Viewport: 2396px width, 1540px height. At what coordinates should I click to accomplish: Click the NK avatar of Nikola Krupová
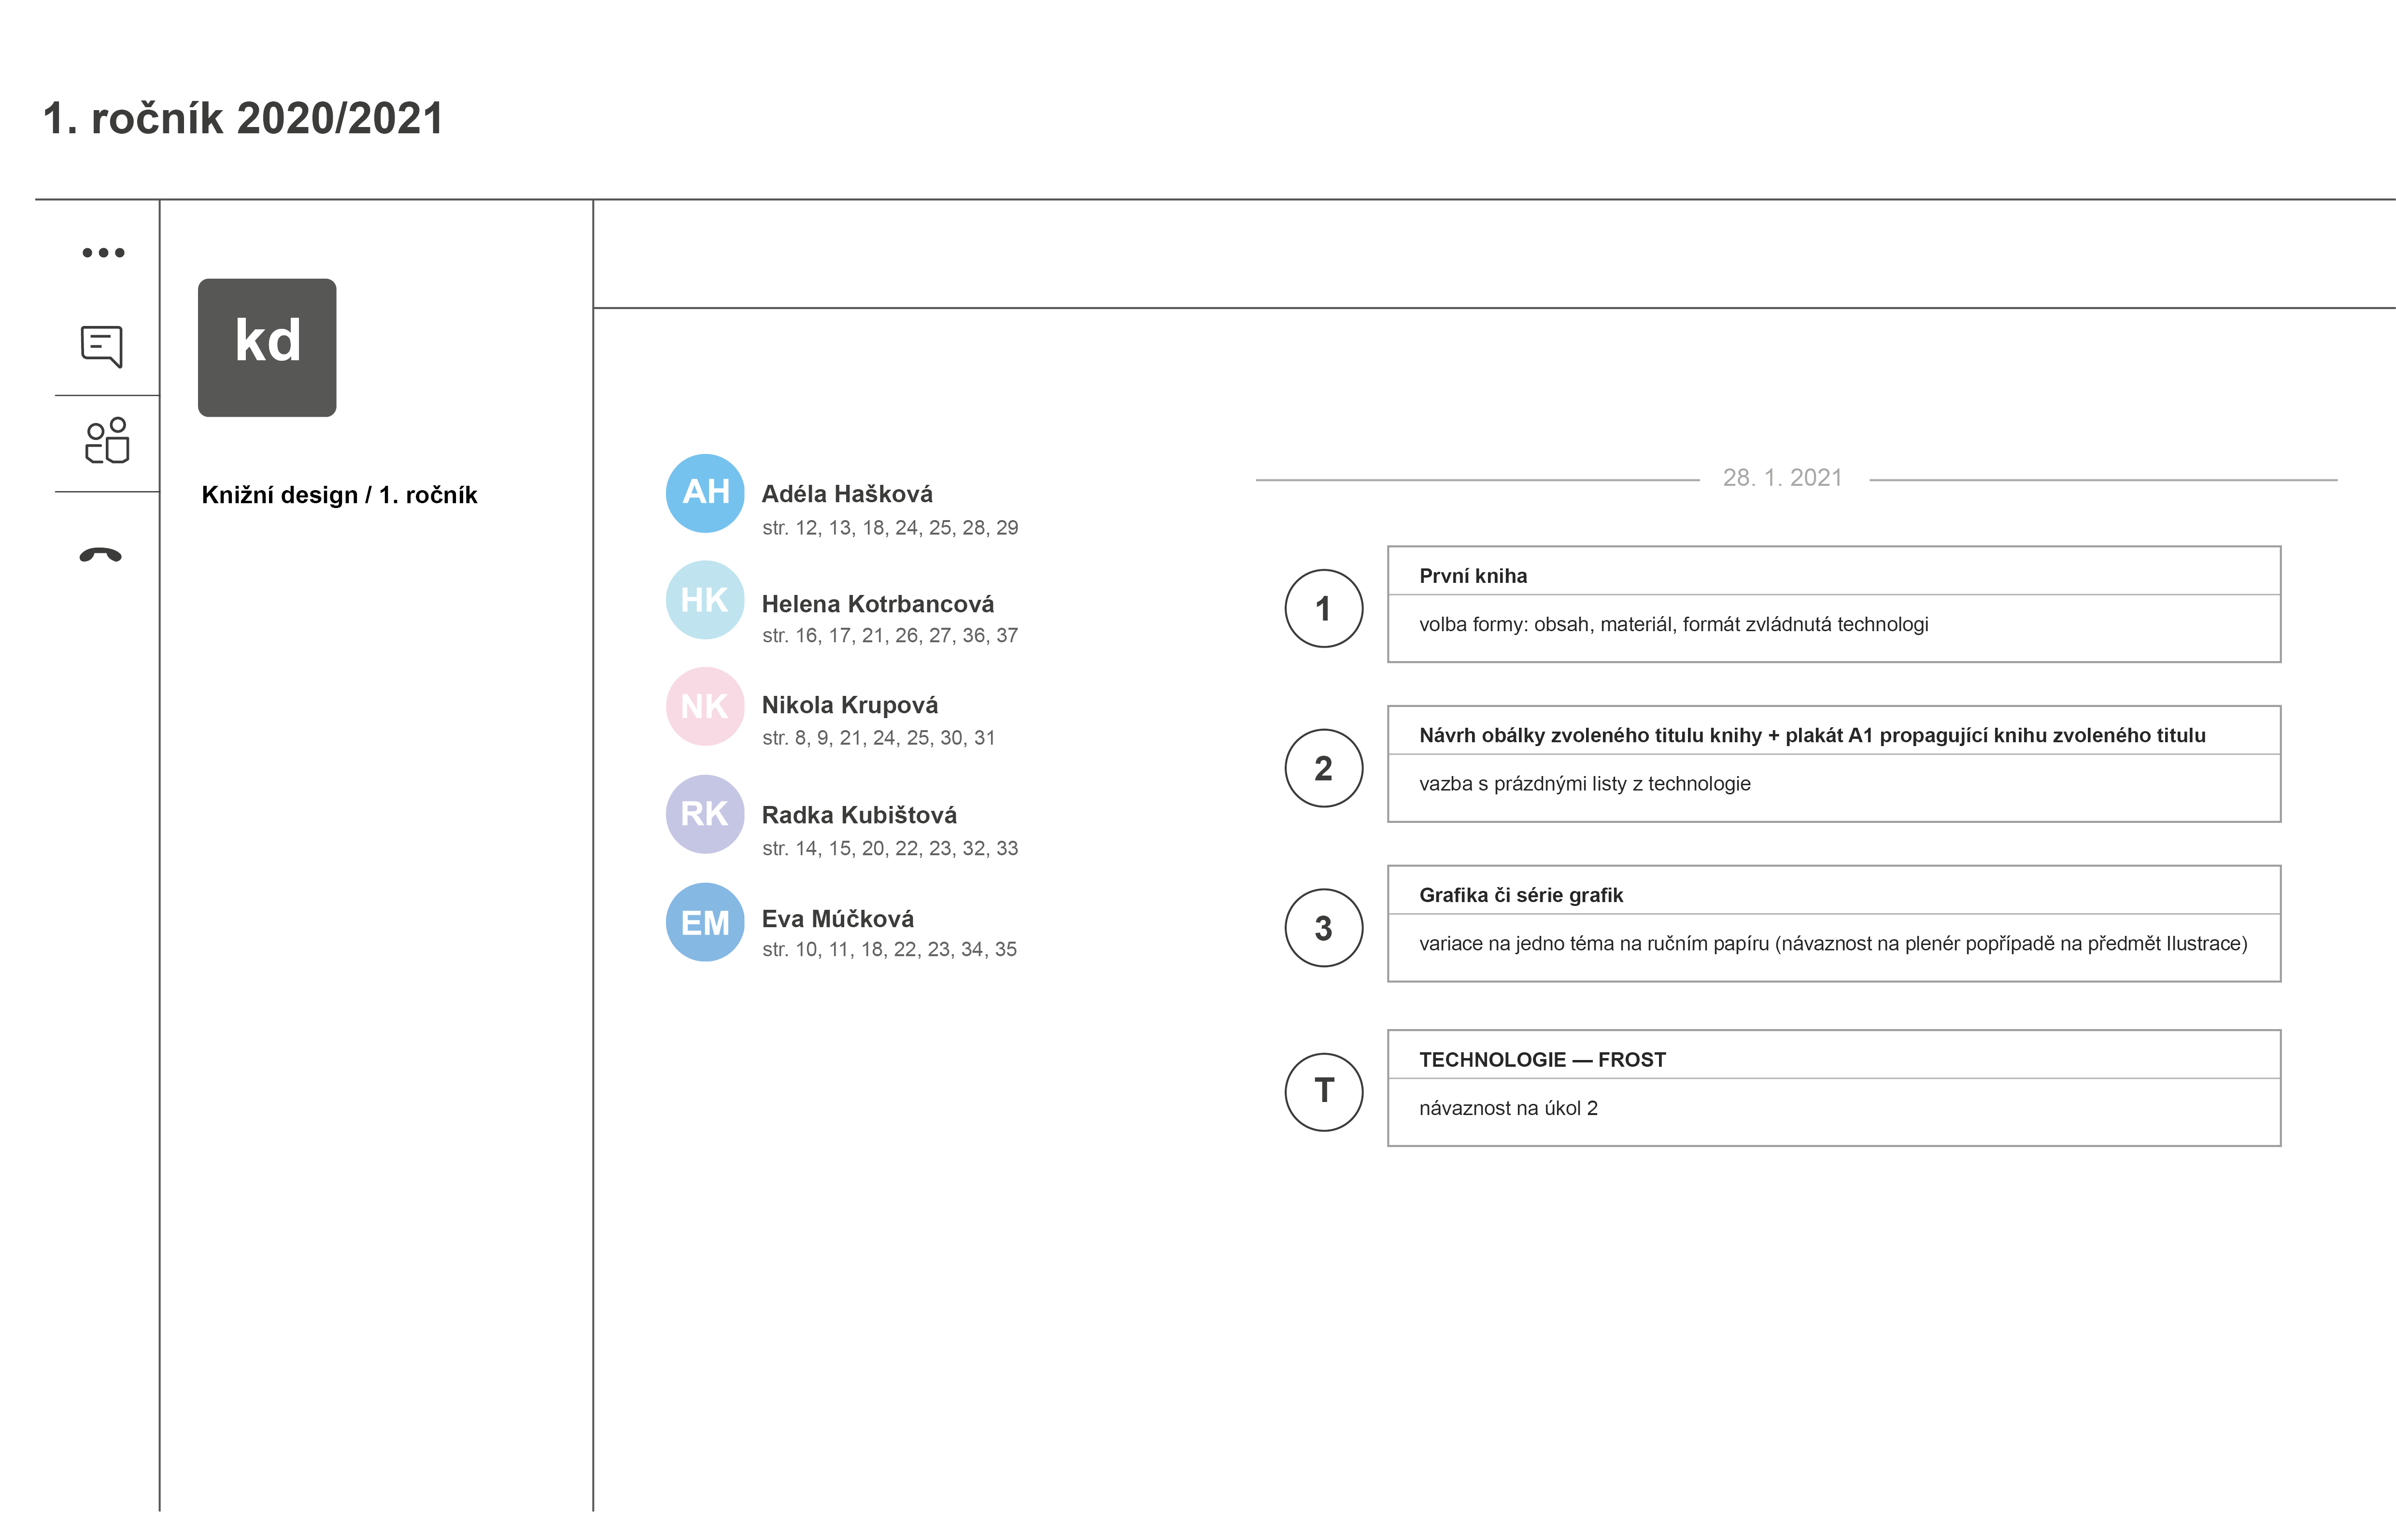(705, 706)
